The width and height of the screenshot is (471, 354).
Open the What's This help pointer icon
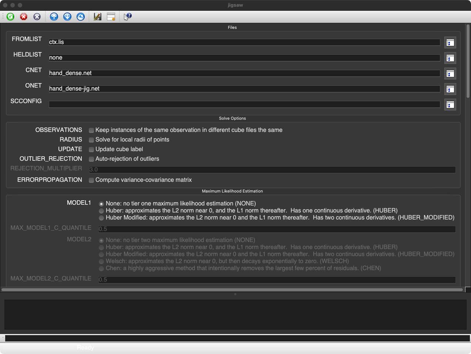click(128, 17)
